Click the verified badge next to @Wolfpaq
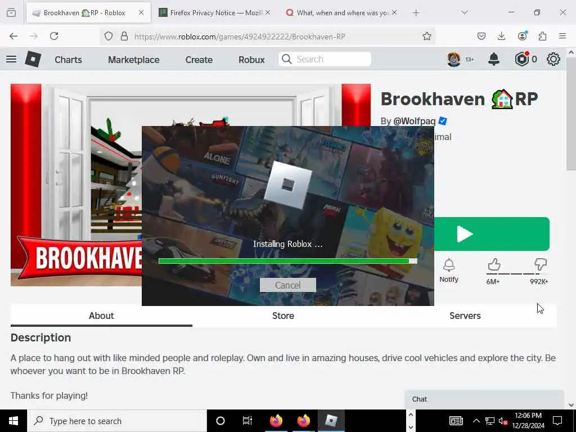576x432 pixels. point(443,121)
